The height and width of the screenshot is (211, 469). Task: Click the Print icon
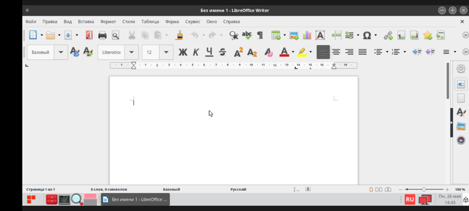pyautogui.click(x=102, y=35)
